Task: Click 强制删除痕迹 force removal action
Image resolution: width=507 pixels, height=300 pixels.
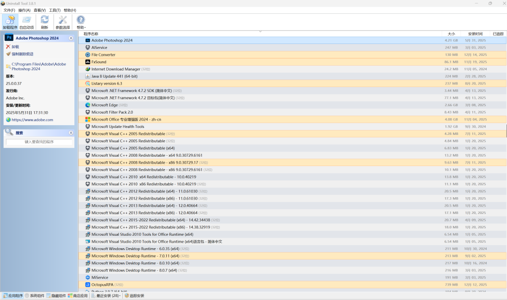Action: click(x=22, y=54)
